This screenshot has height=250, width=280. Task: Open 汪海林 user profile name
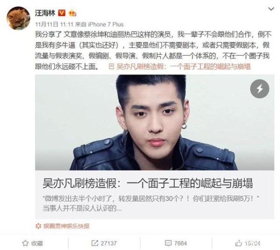[x=45, y=13]
